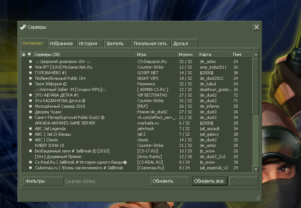Click the scrollbar up arrow
Screen dimensions: 301x208
[x=256, y=54]
